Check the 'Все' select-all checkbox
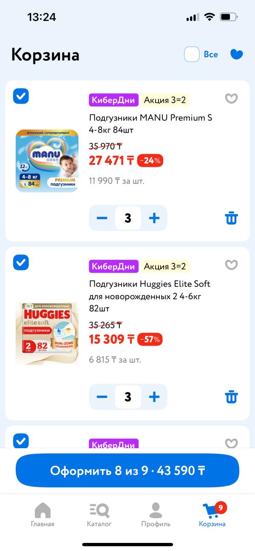Viewport: 255px width, 551px height. (x=192, y=54)
